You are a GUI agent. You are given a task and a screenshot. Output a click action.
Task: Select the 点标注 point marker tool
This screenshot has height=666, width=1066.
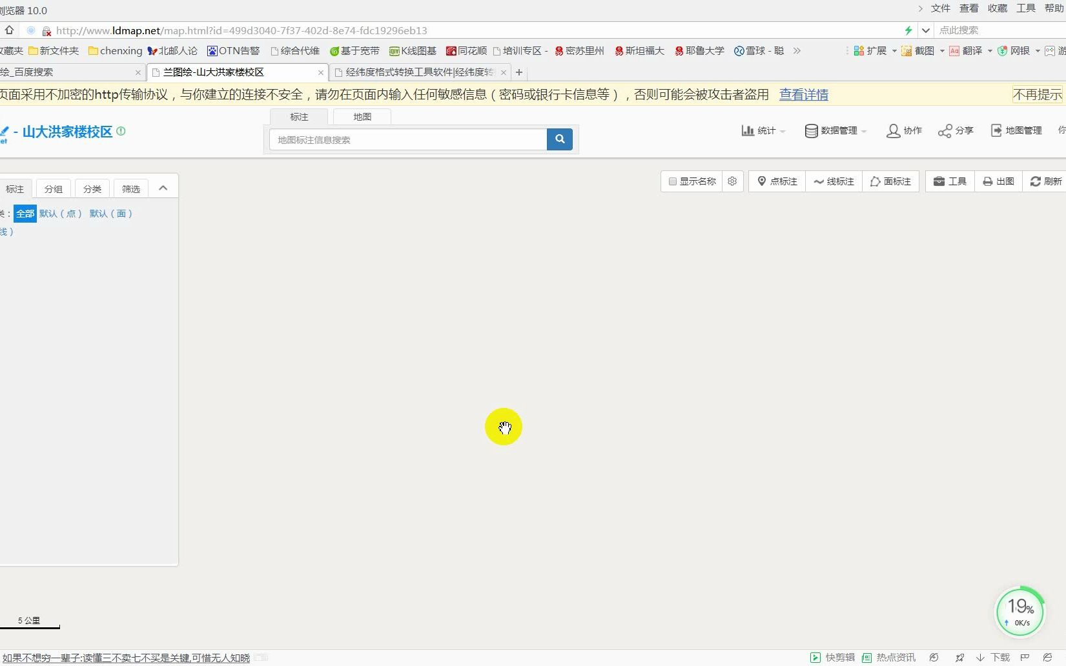777,181
